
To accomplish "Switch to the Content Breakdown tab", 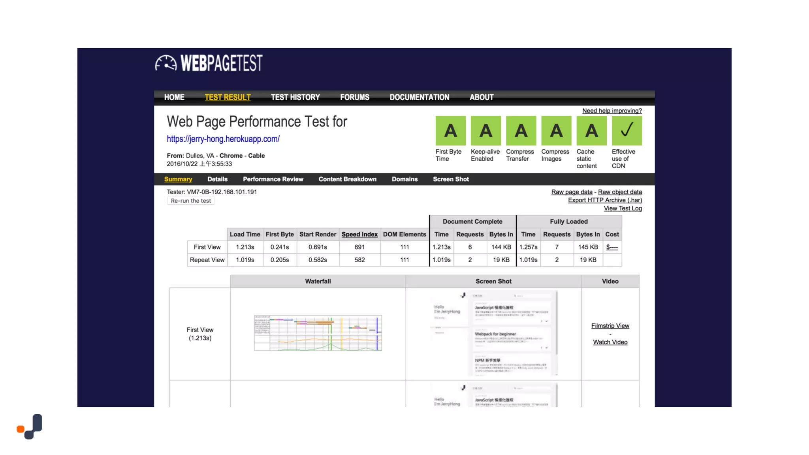I will [347, 179].
